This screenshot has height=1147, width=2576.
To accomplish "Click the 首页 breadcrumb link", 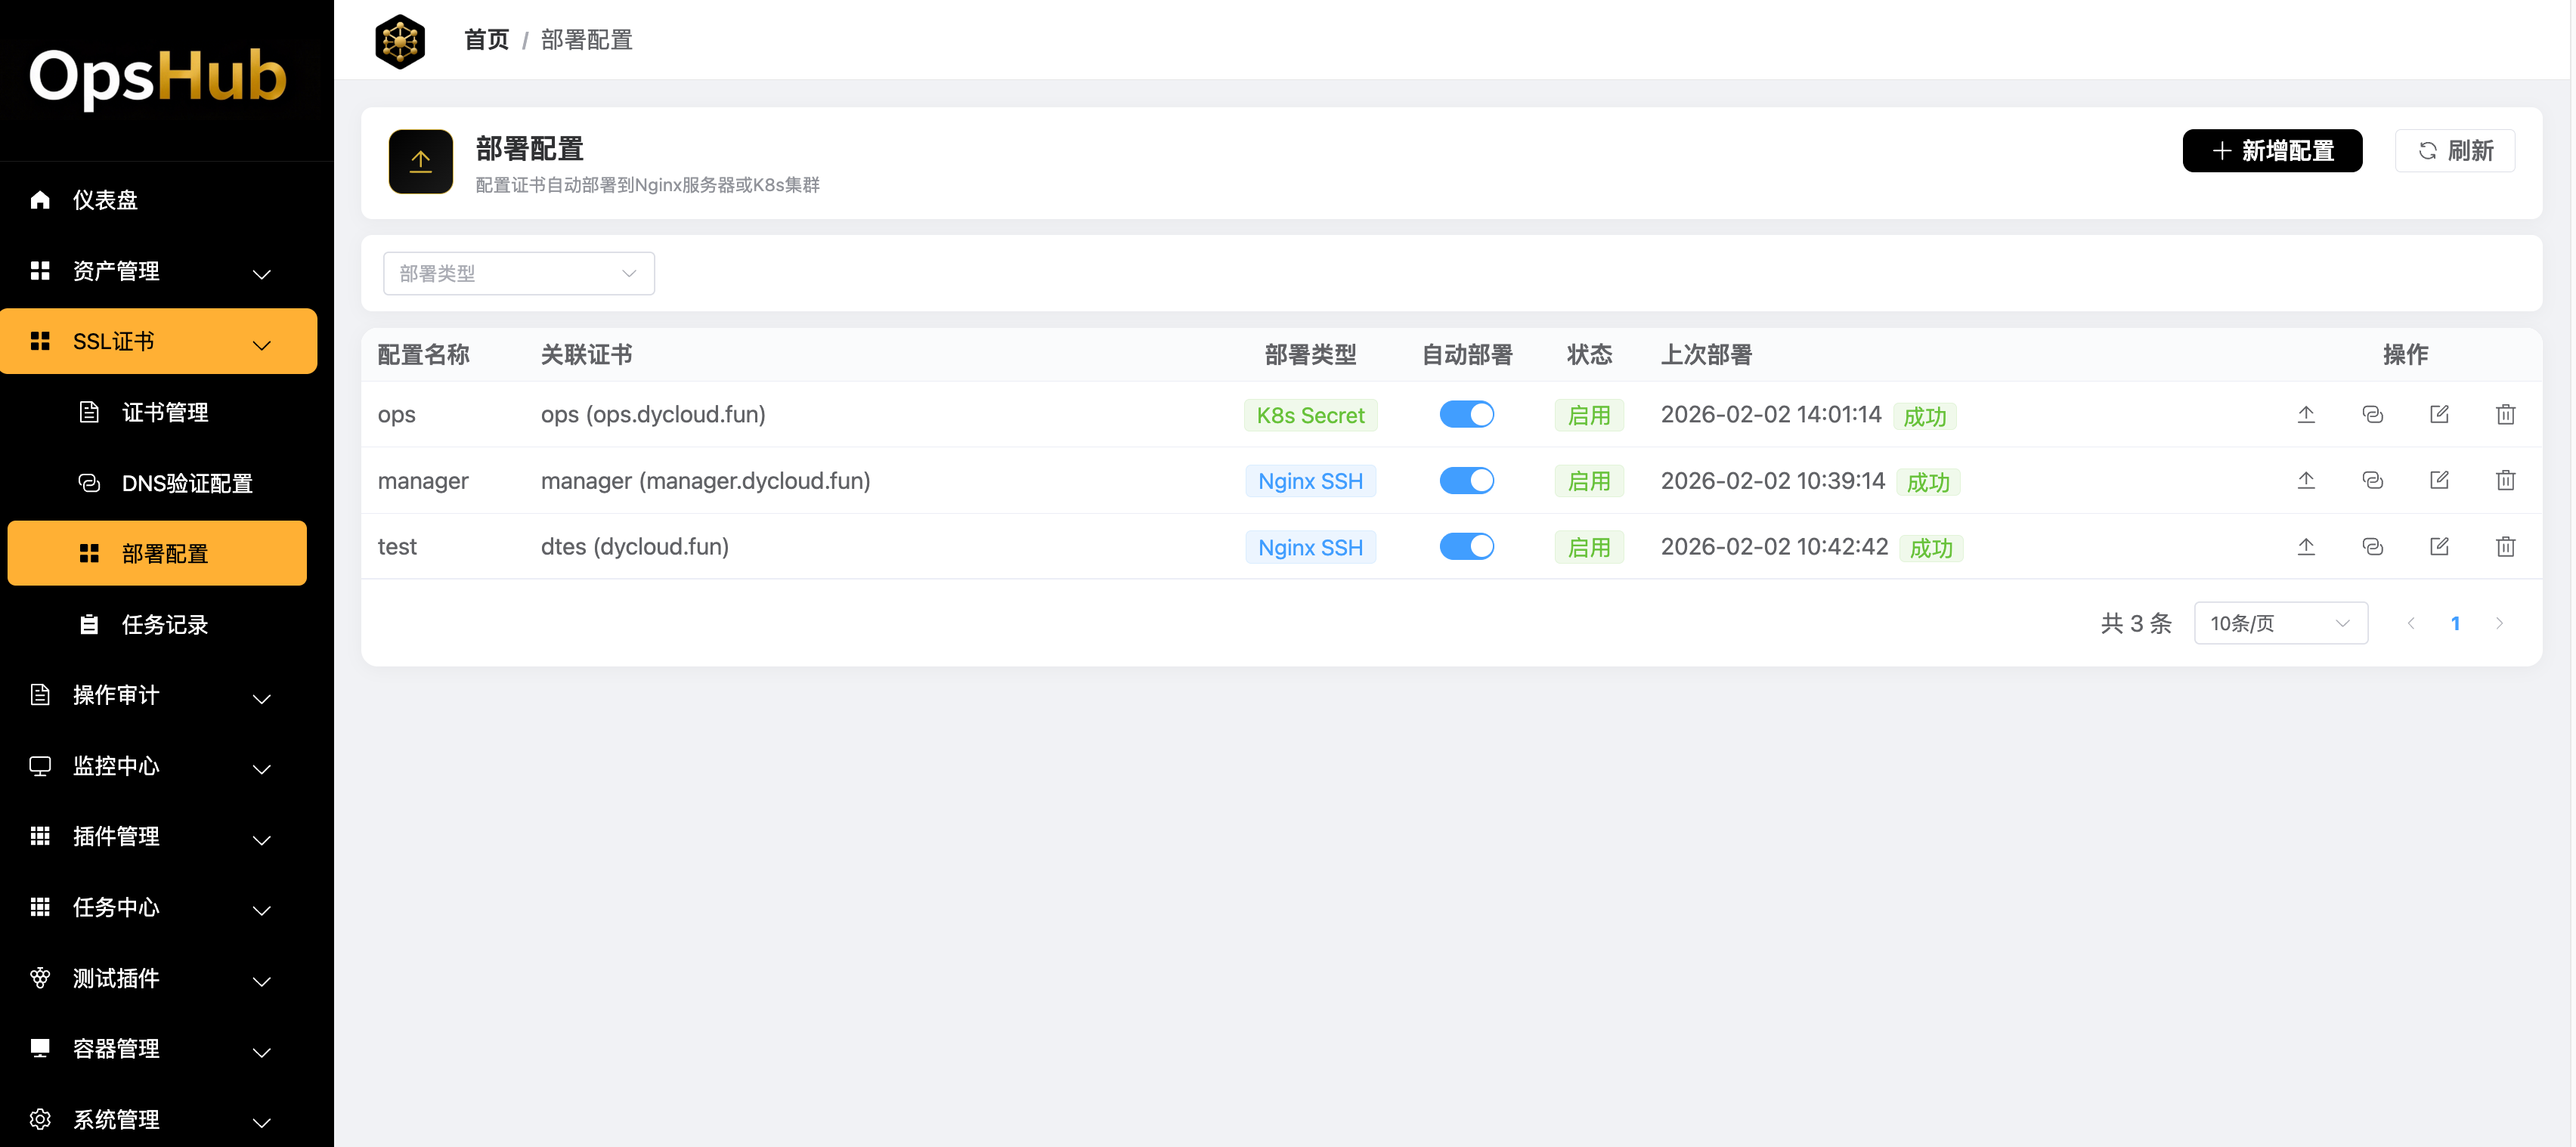I will coord(486,40).
